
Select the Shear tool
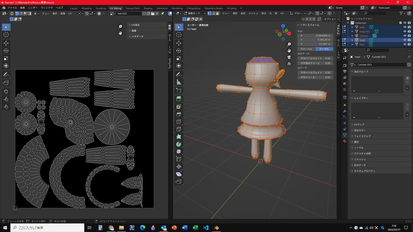pos(179,174)
